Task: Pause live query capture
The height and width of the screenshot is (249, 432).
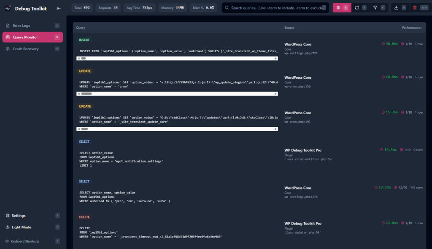Action: [338, 7]
